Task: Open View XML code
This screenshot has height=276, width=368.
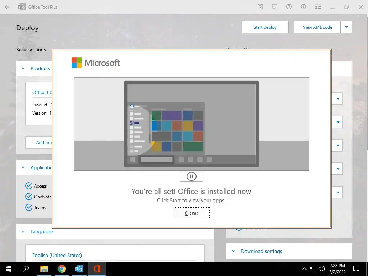Action: pyautogui.click(x=317, y=27)
